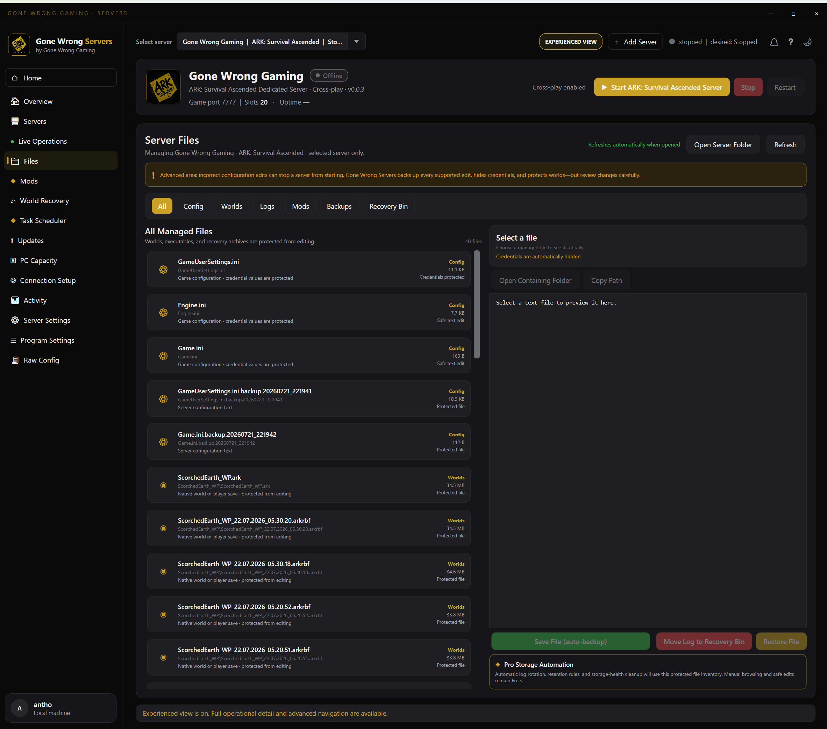Click world icon beside ScorchedEarth_WP_22.07.2026_05.20.51.arkrbf

163,657
